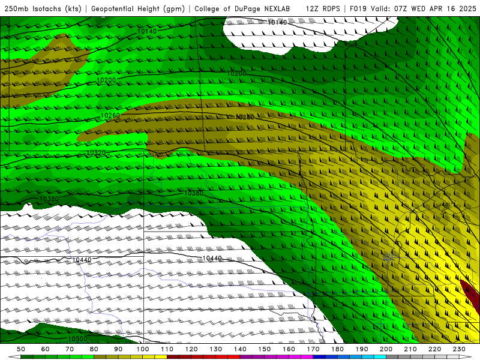Click the 220 value on the color scale
This screenshot has height=360, width=480.
[x=435, y=349]
